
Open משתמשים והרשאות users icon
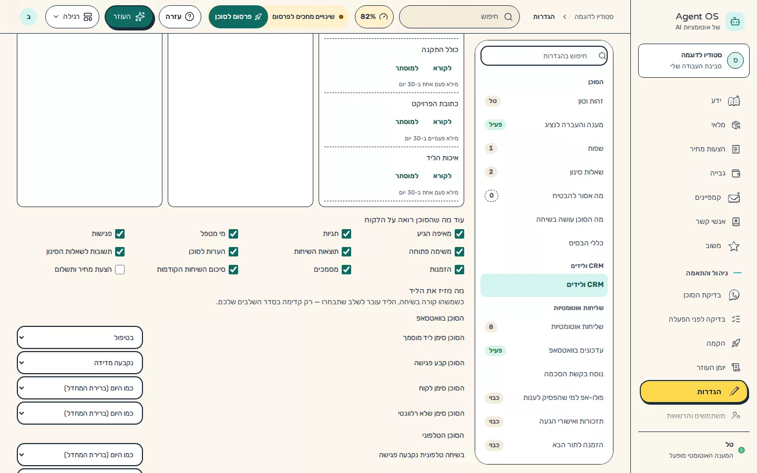(735, 416)
